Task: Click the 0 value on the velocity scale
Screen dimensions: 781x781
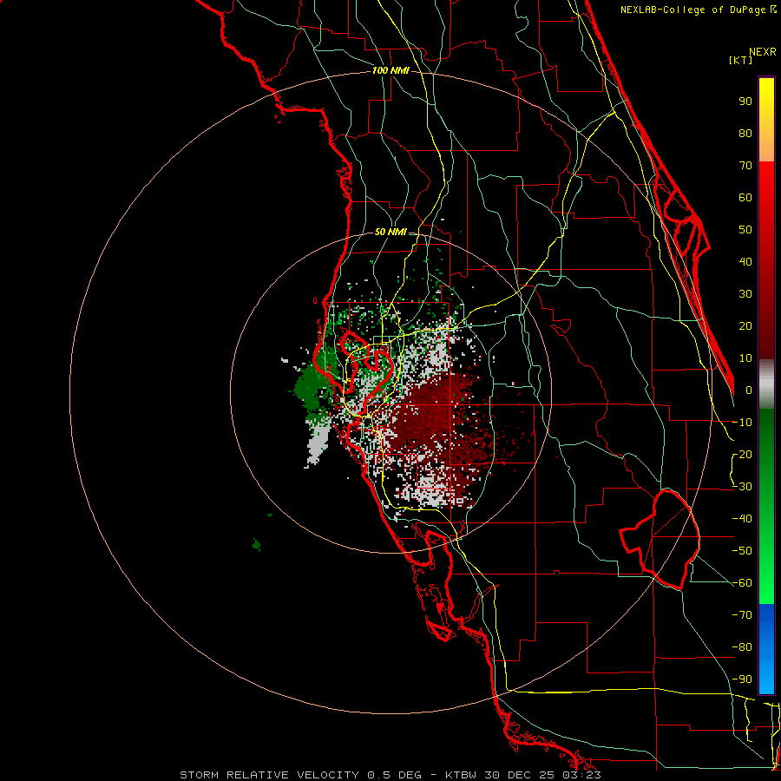Action: [x=749, y=390]
